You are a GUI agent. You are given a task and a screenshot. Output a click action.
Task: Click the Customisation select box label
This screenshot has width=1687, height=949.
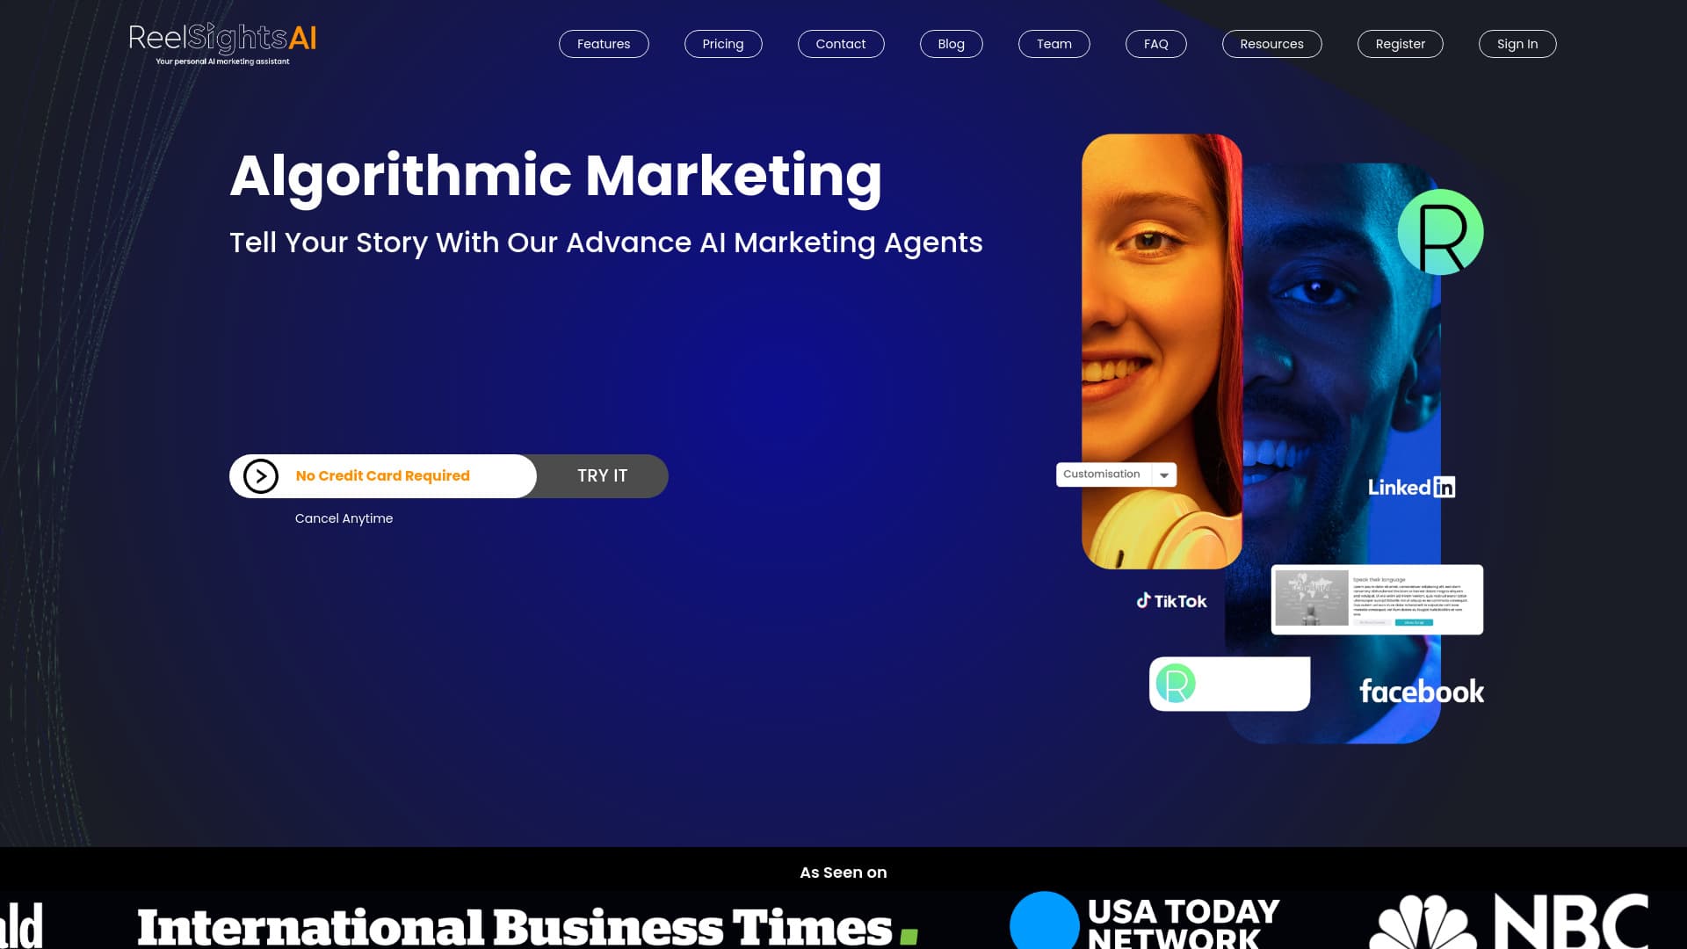tap(1102, 474)
